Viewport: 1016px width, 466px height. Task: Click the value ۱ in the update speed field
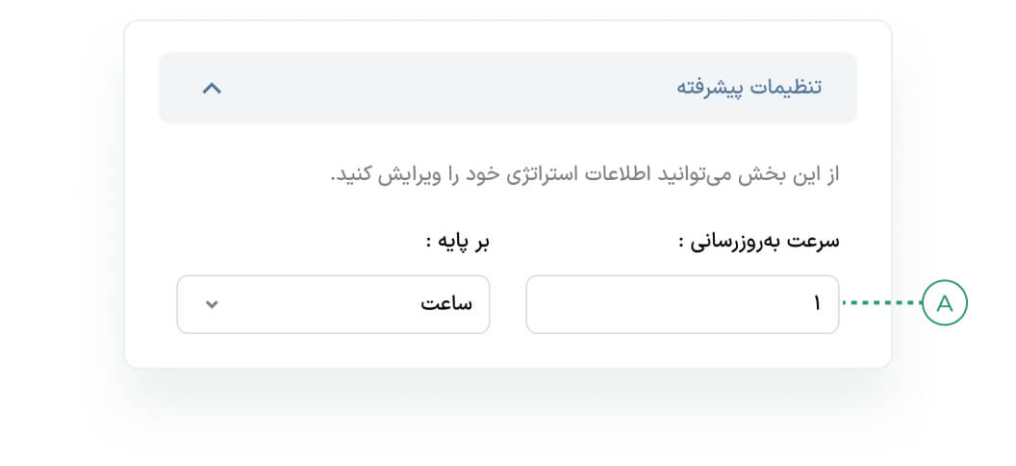point(817,304)
